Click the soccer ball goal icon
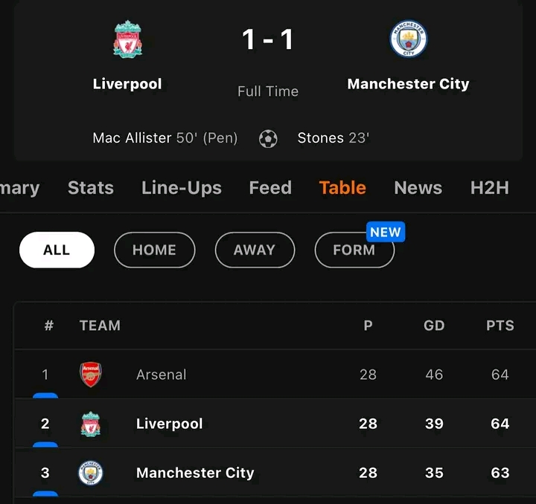The width and height of the screenshot is (536, 504). (268, 139)
